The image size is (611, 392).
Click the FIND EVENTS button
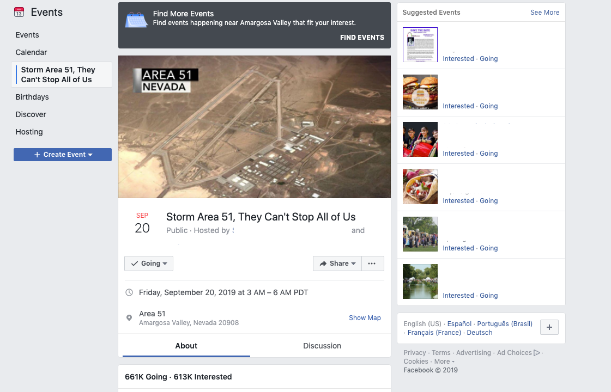(362, 38)
